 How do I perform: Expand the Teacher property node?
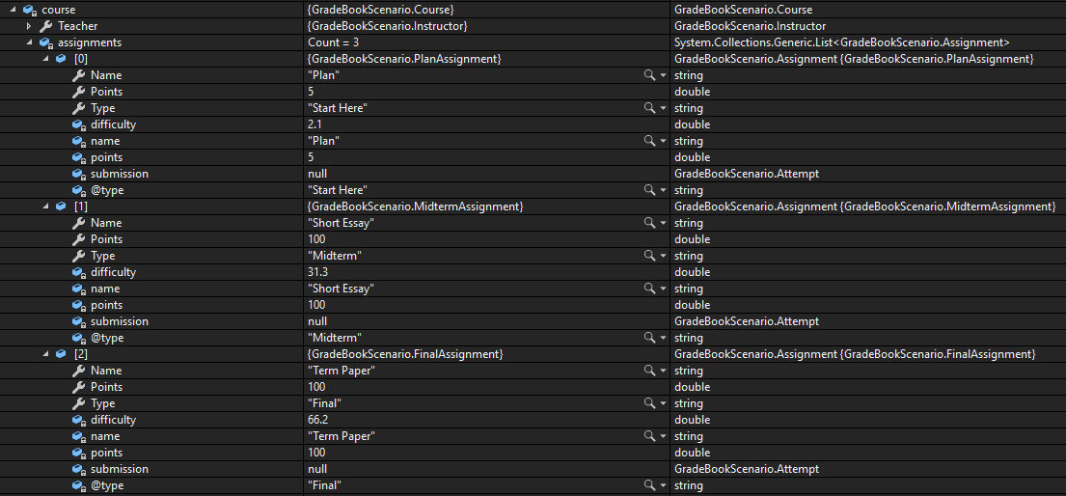(x=29, y=26)
